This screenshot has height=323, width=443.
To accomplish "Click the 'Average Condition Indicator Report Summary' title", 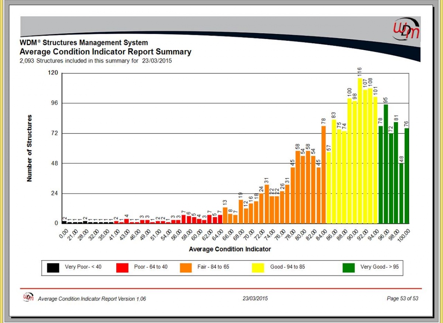I will 105,52.
